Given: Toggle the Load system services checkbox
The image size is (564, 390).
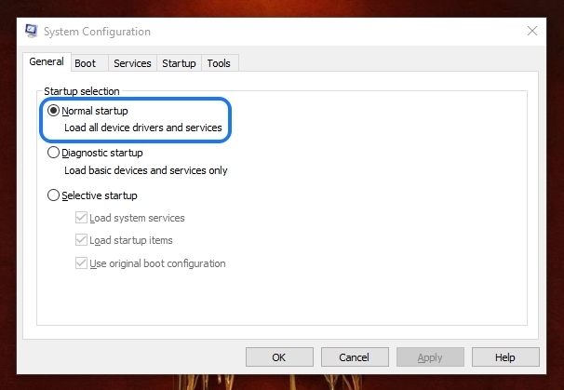Looking at the screenshot, I should [81, 218].
